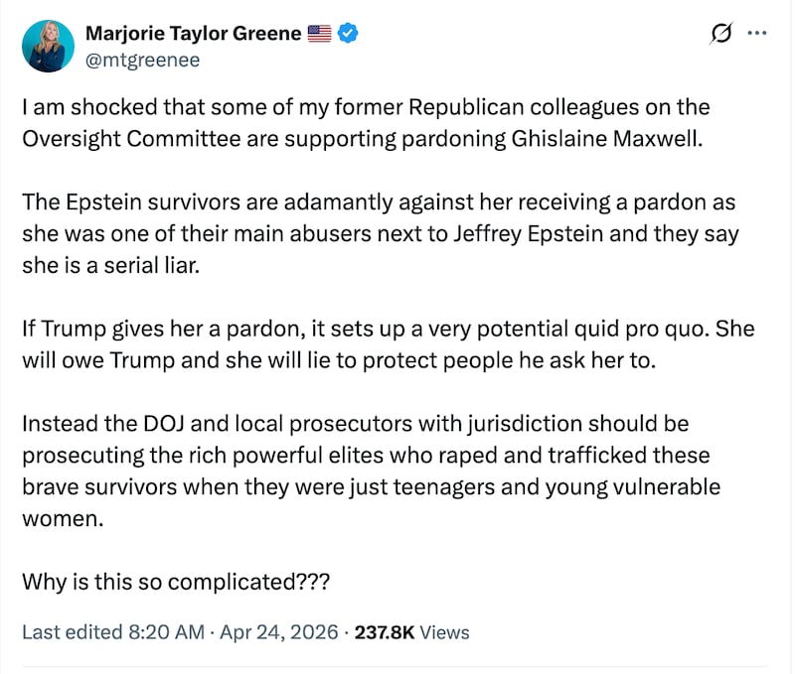The width and height of the screenshot is (795, 674).
Task: Click the American flag emoji beside the name
Action: [x=317, y=32]
